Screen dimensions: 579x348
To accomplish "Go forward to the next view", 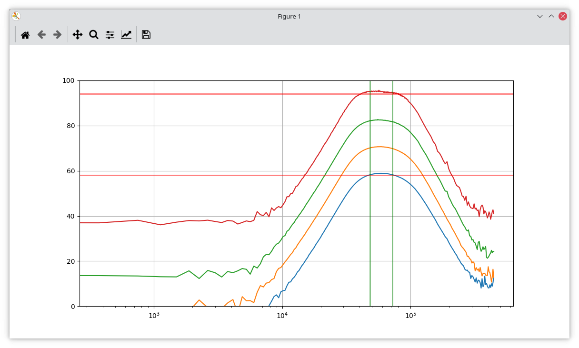I will [57, 34].
